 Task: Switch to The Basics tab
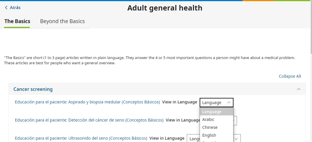click(17, 21)
